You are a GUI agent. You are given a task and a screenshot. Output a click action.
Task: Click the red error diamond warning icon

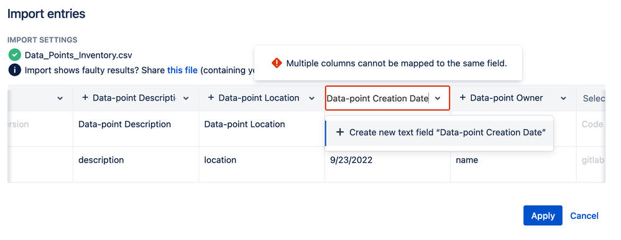pos(277,63)
